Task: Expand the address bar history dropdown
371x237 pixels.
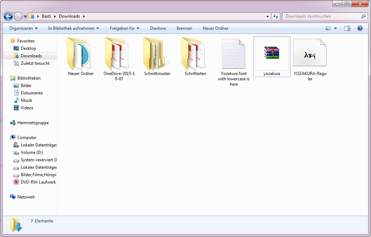Action: (x=267, y=16)
